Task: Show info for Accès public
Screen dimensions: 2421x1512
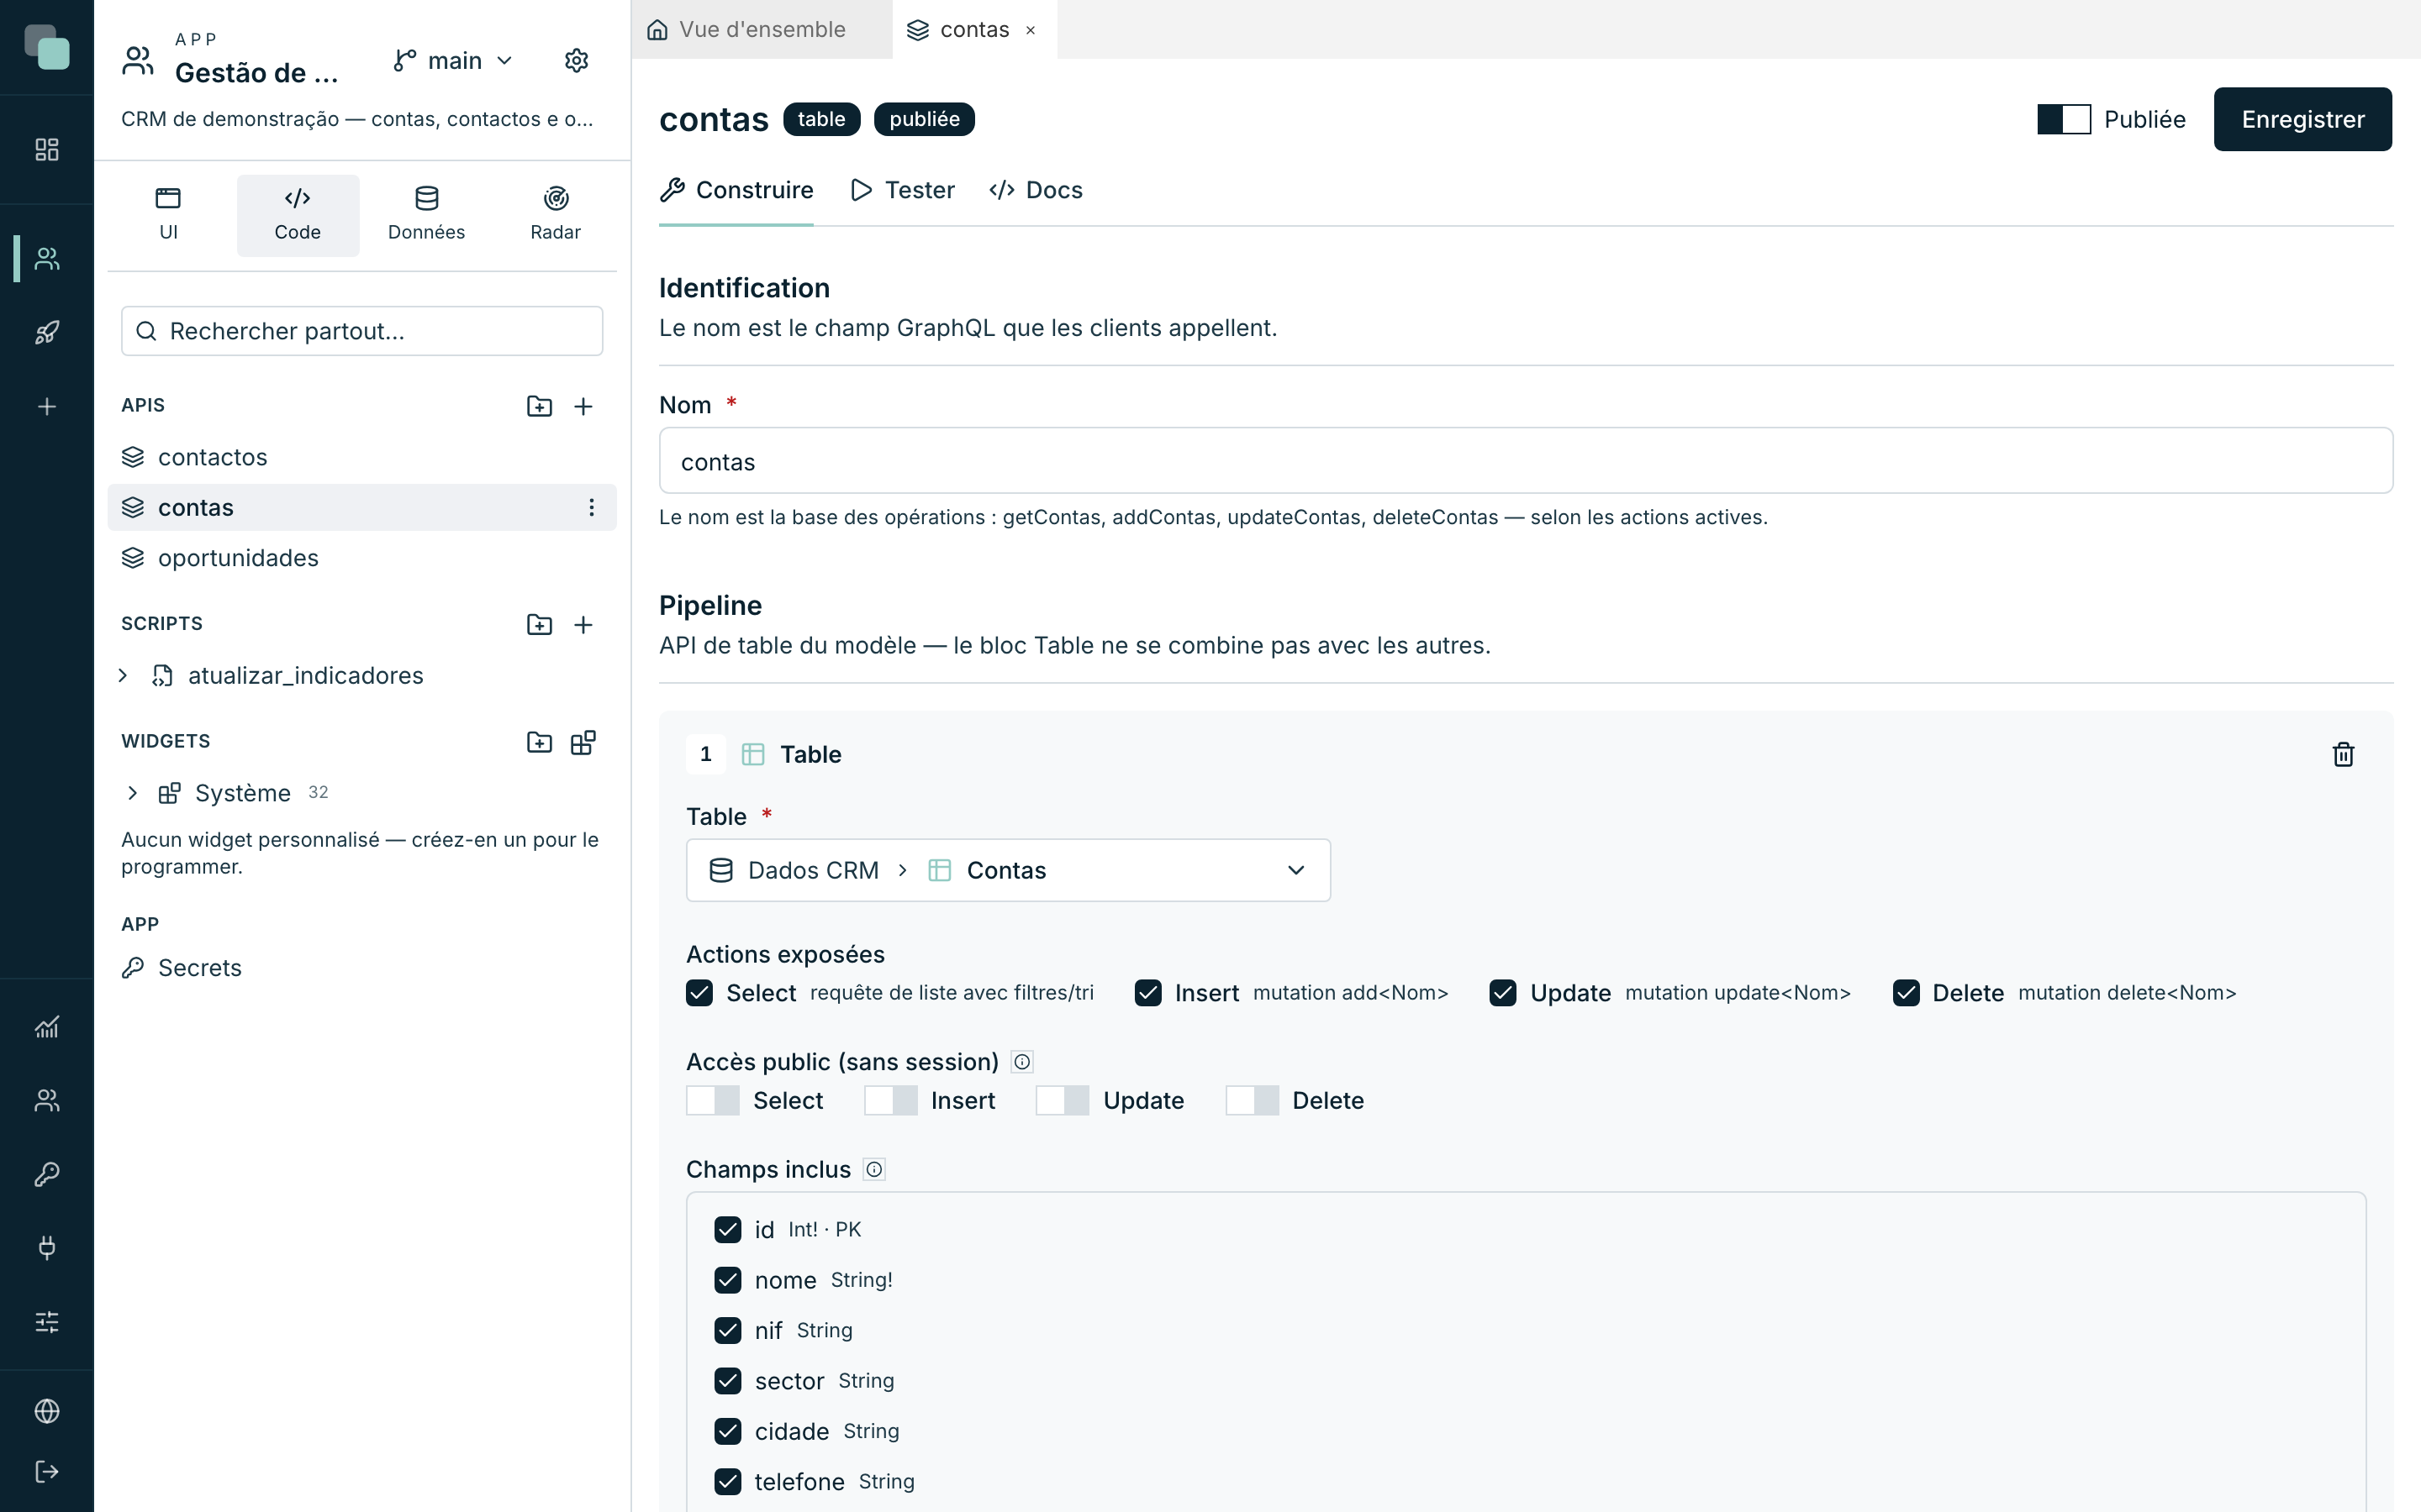Action: point(1021,1062)
